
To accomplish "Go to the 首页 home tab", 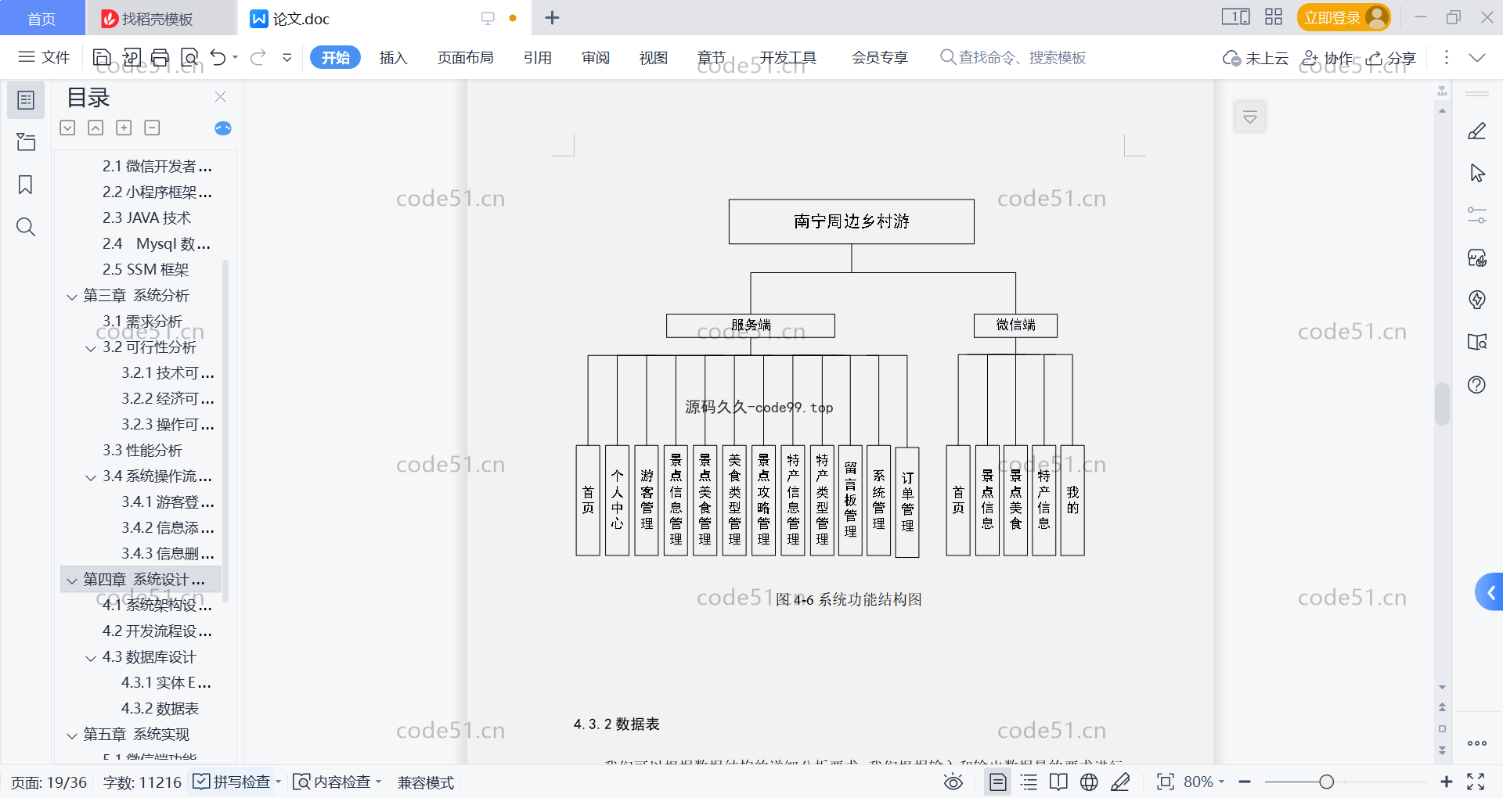I will (41, 19).
